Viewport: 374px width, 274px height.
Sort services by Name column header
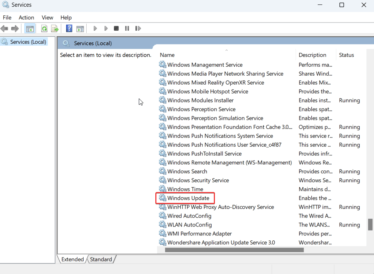pyautogui.click(x=167, y=55)
